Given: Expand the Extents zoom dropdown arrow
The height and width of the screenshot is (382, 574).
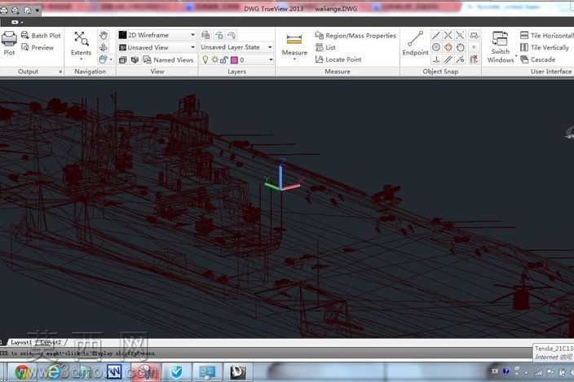Looking at the screenshot, I should pyautogui.click(x=81, y=59).
